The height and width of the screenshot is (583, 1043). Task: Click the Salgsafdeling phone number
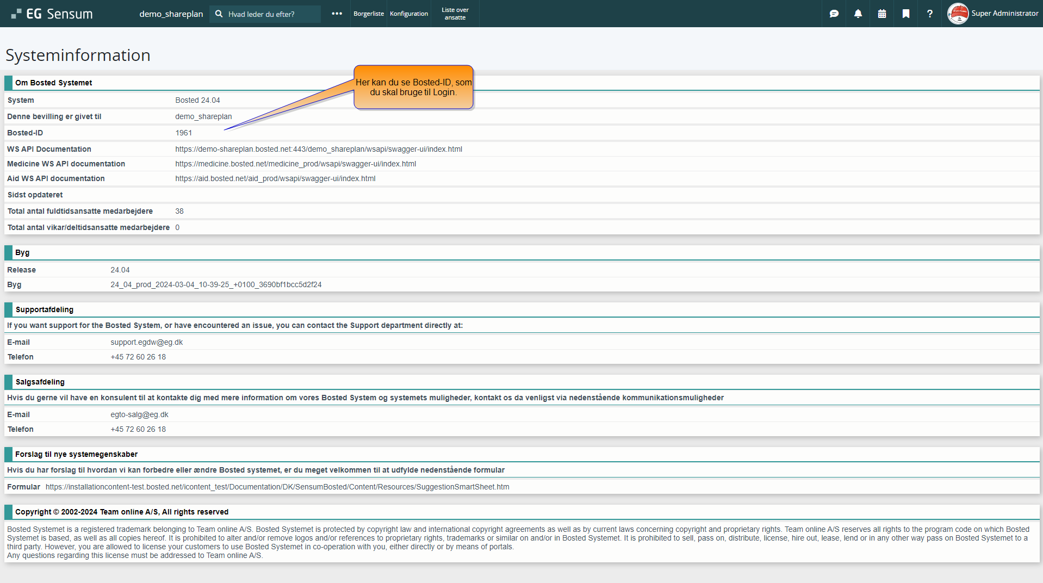138,429
